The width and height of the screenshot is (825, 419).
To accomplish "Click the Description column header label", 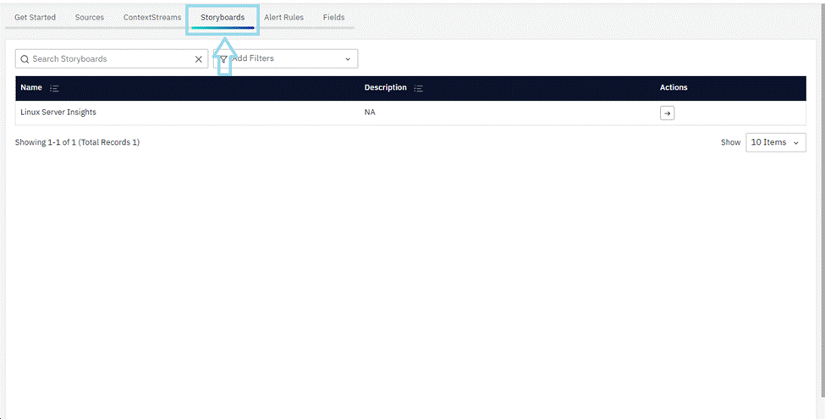I will 386,88.
